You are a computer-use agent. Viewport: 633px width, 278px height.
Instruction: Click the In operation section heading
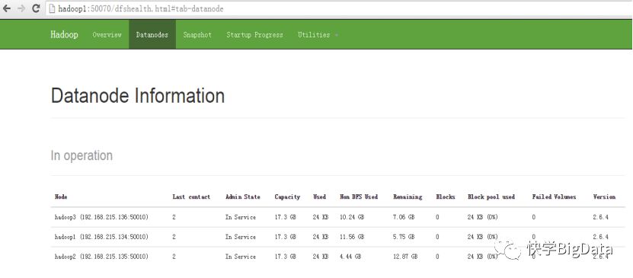[82, 155]
